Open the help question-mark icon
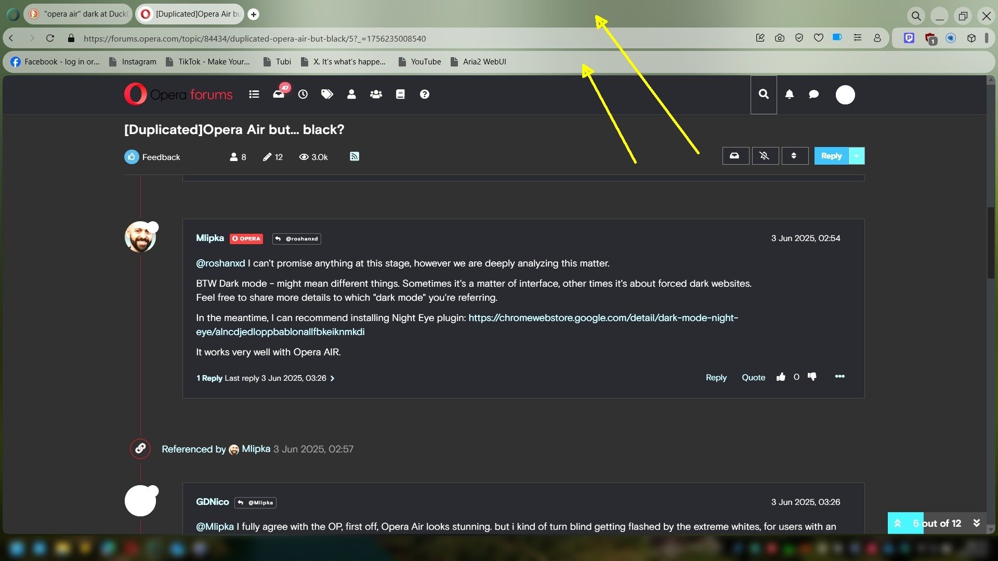998x561 pixels. 425,95
